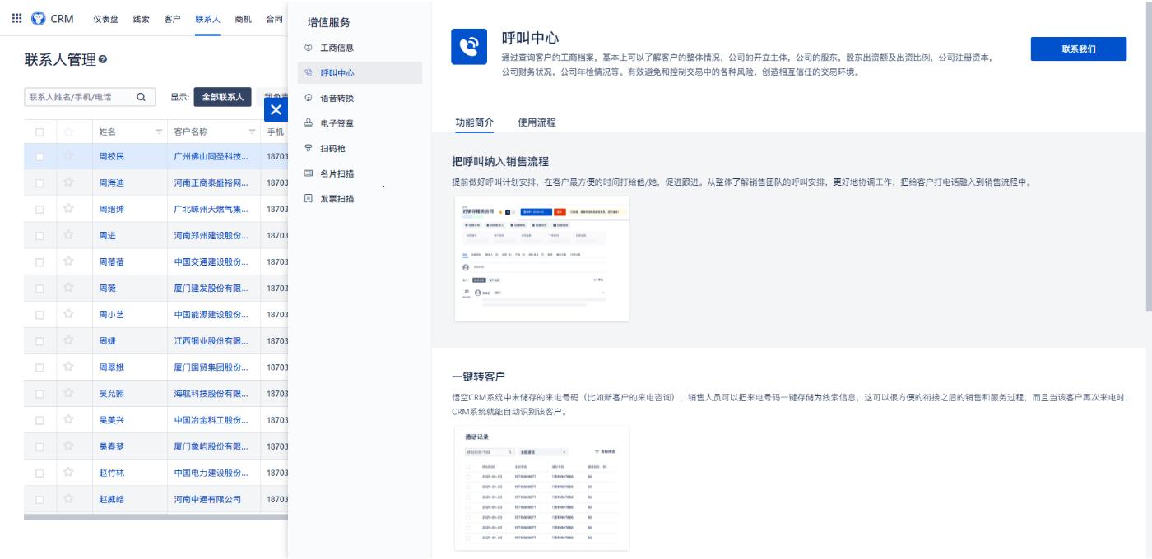1152x559 pixels.
Task: Click the 联系我们 button
Action: [x=1078, y=49]
